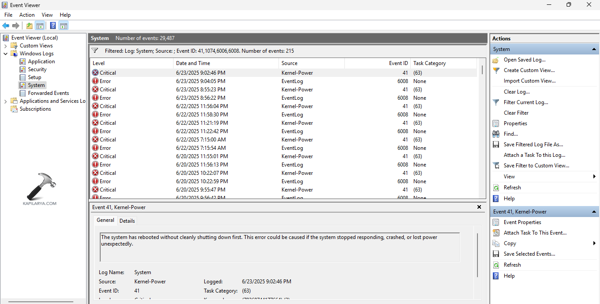Viewport: 600px width, 304px height.
Task: Select the Security log in the tree
Action: (37, 69)
